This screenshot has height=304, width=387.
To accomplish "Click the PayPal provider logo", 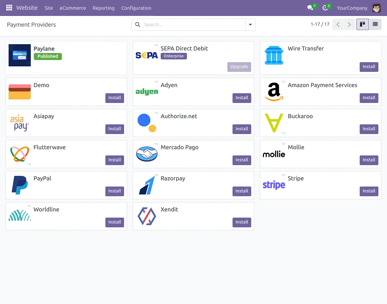I will pos(19,185).
